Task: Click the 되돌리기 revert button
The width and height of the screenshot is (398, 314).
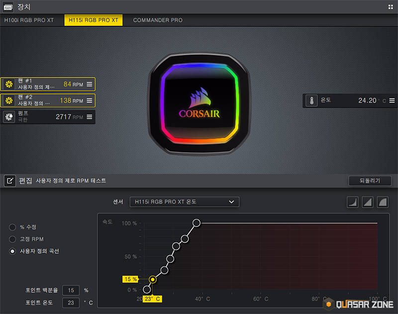Action: (x=370, y=181)
